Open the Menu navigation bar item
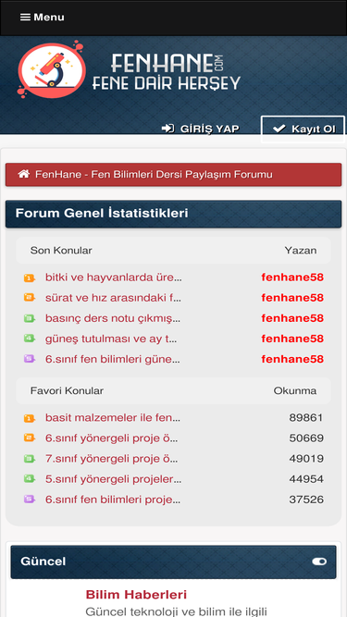347x617 pixels. pos(43,18)
